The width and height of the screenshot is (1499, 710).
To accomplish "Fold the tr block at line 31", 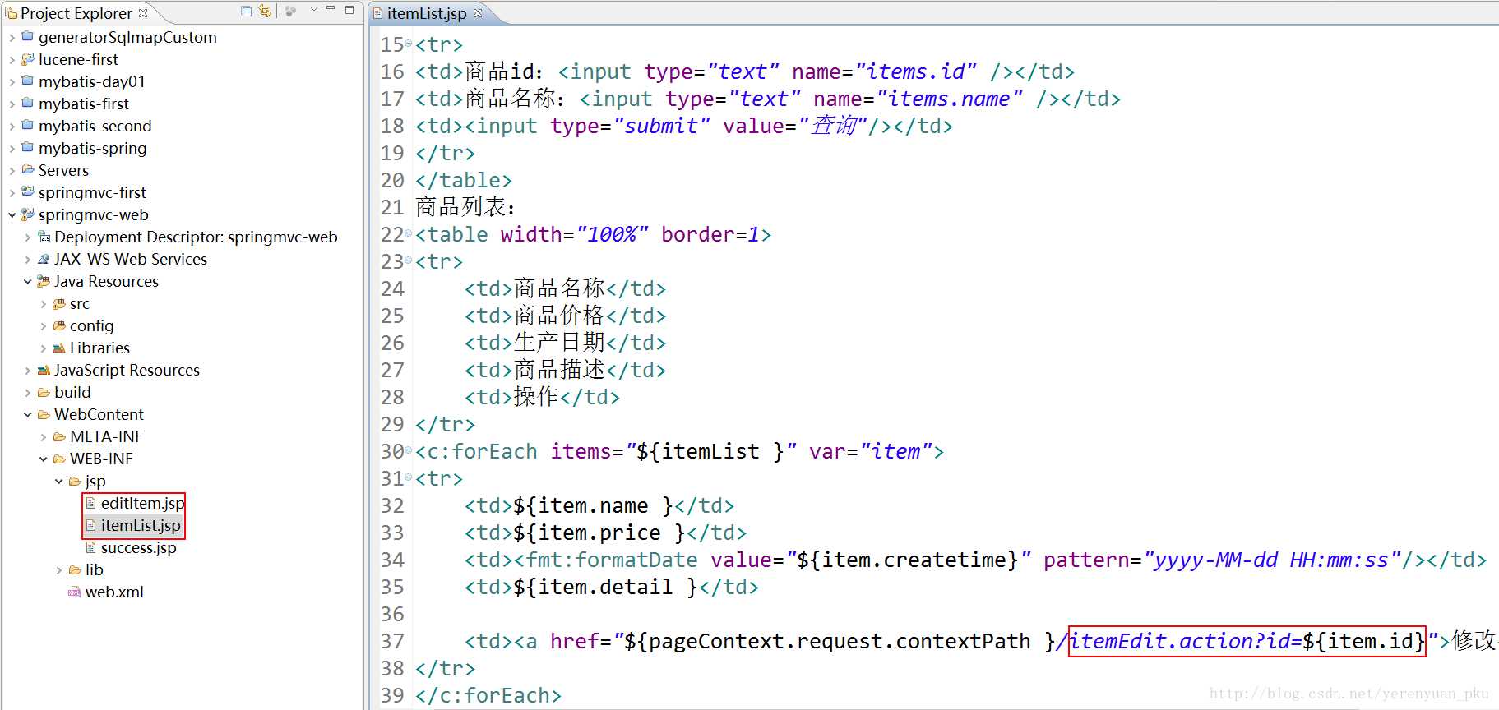I will 409,477.
